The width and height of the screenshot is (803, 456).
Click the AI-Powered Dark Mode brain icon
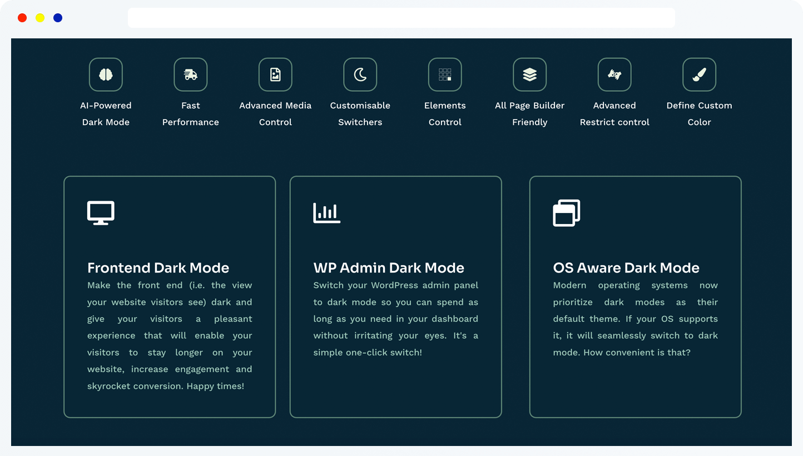coord(106,75)
